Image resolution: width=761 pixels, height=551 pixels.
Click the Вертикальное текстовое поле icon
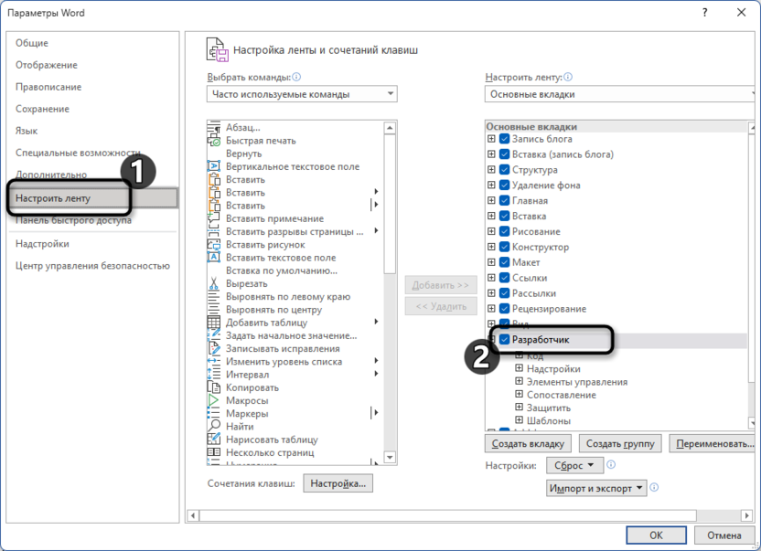coord(214,167)
